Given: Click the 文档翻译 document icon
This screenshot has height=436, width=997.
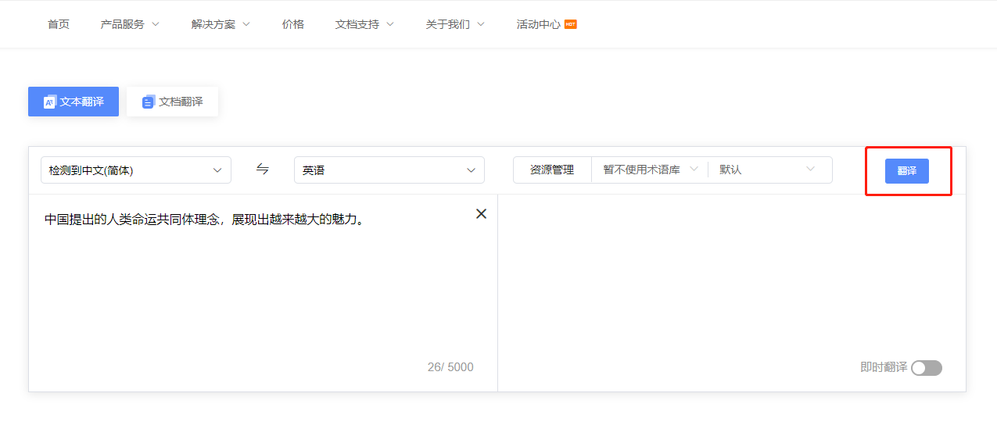Looking at the screenshot, I should click(148, 102).
